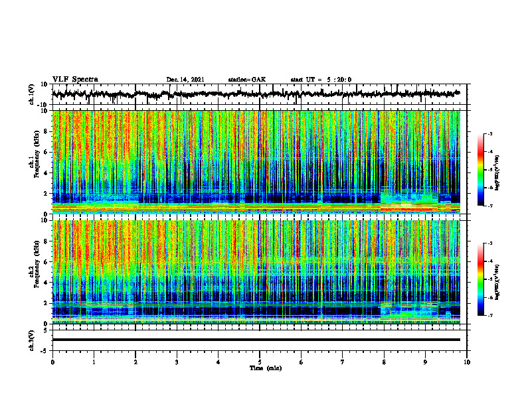Click time axis tick label "3"
The height and width of the screenshot is (406, 526).
177,362
